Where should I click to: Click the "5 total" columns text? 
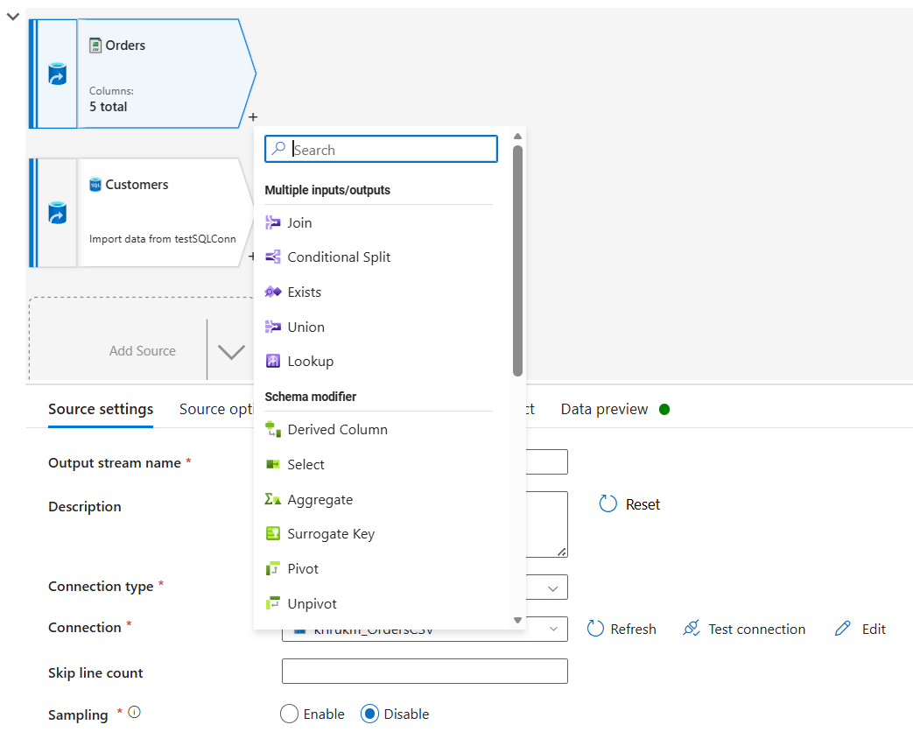point(109,107)
